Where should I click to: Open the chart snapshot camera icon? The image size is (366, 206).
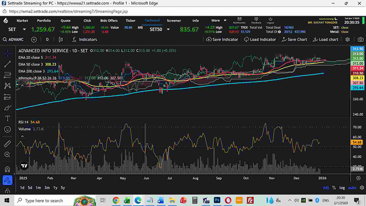click(x=360, y=39)
